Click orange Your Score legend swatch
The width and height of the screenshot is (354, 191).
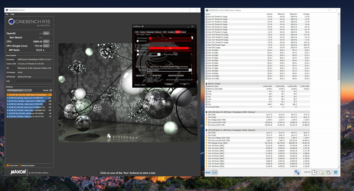(x=7, y=166)
